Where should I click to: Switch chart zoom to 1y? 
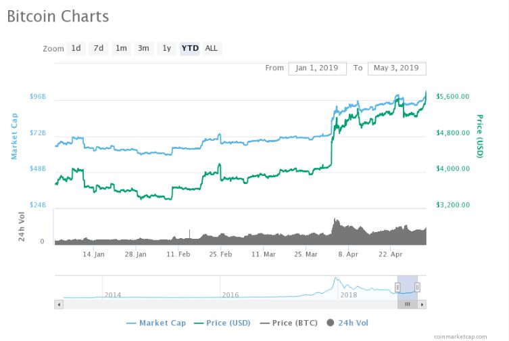tap(166, 49)
